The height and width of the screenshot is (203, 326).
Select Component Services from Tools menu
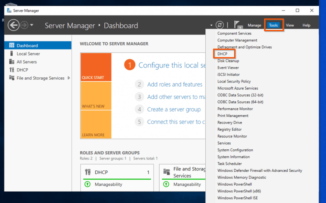[x=234, y=33]
